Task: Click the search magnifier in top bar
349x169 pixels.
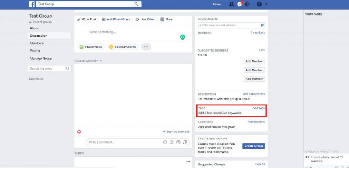Action: (136, 4)
